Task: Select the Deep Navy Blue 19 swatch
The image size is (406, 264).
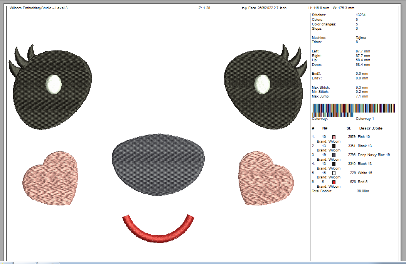Action: [x=334, y=155]
